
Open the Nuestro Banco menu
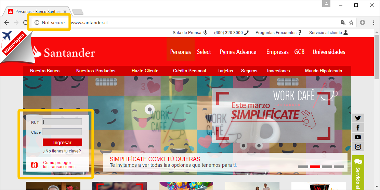point(45,71)
